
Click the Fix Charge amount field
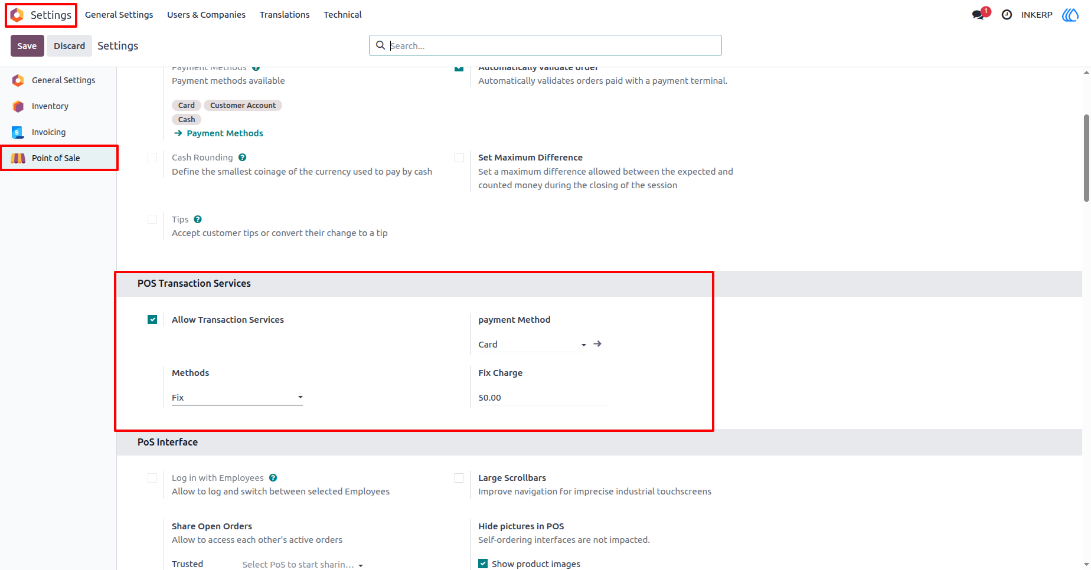tap(543, 398)
